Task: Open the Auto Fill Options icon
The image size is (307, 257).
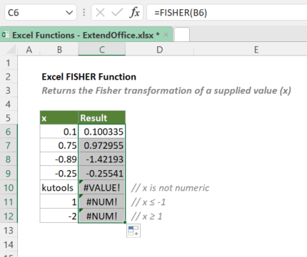Action: point(134,231)
